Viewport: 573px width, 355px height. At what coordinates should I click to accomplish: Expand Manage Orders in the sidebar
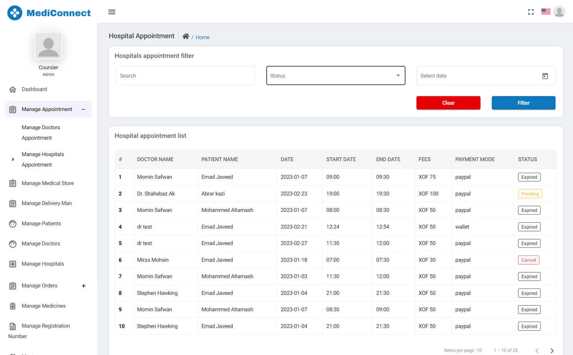(x=84, y=286)
